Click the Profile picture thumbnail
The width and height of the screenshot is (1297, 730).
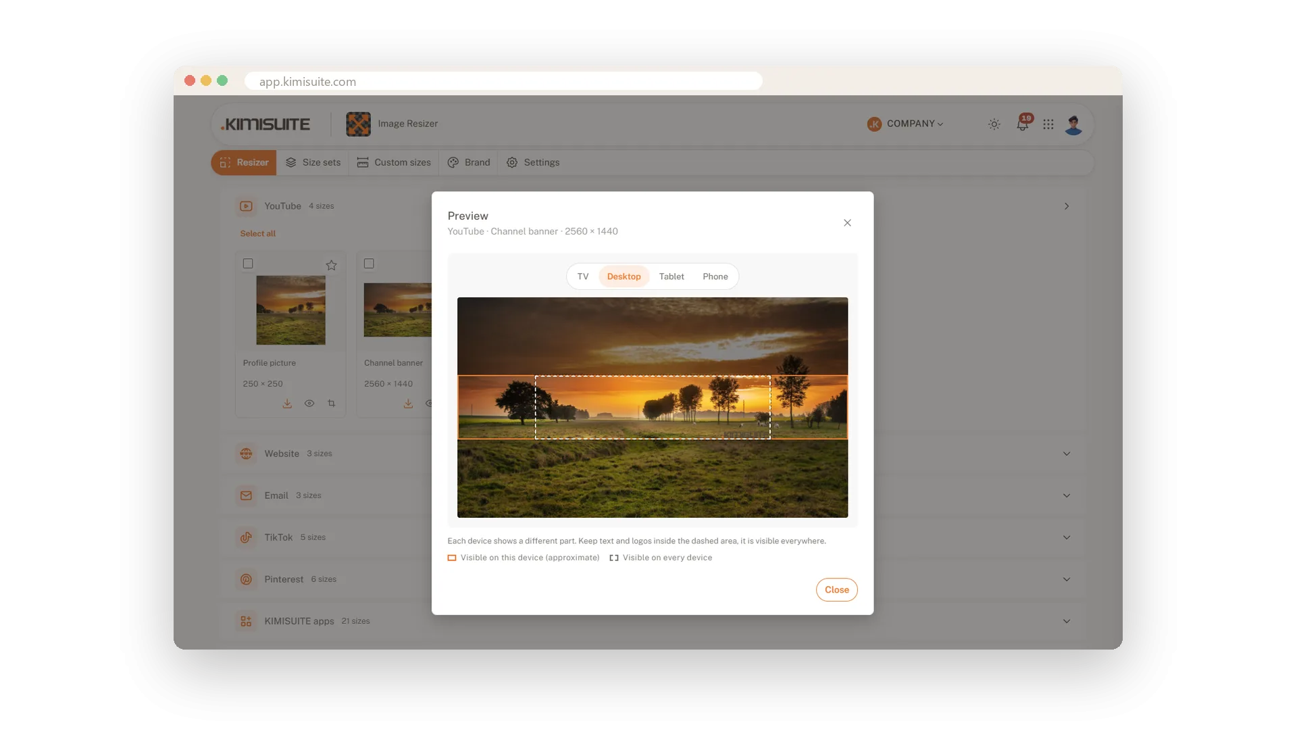coord(290,310)
